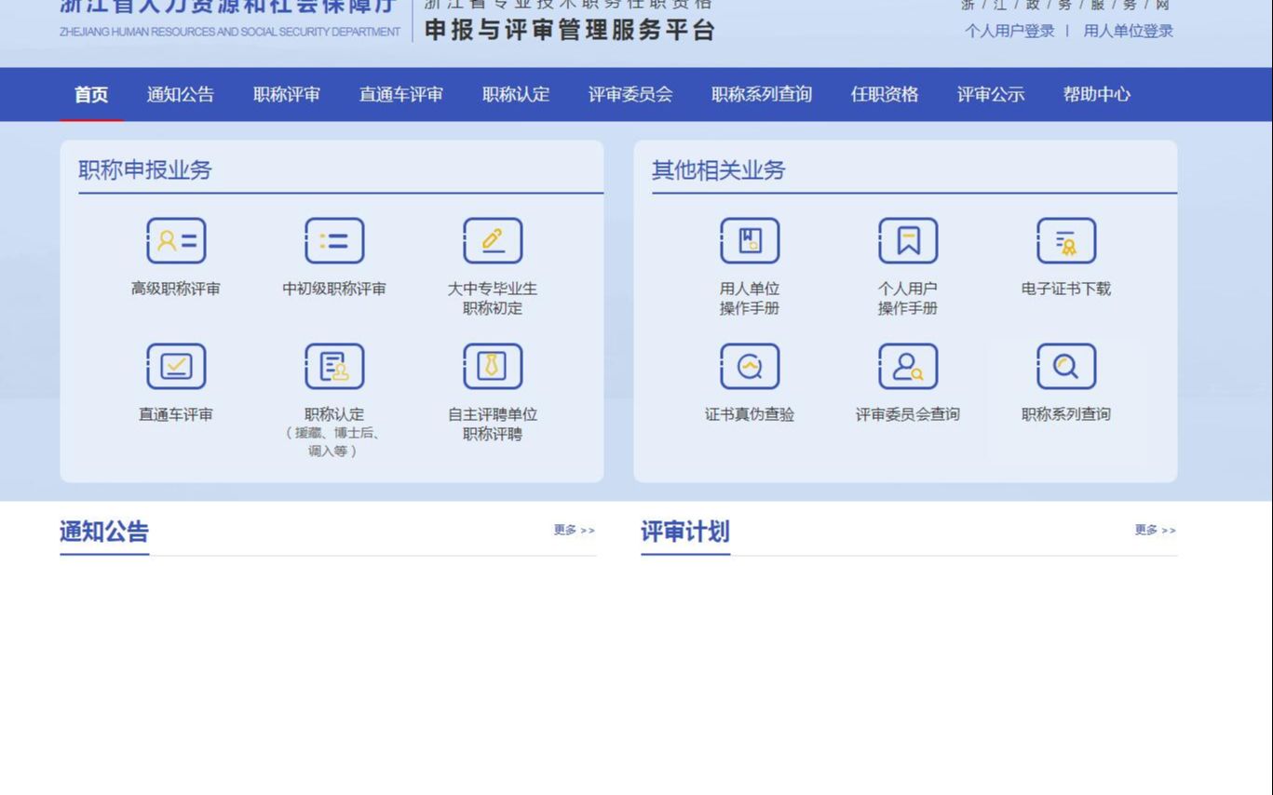Open 评审委员会 nav item
The height and width of the screenshot is (795, 1273).
(x=630, y=94)
